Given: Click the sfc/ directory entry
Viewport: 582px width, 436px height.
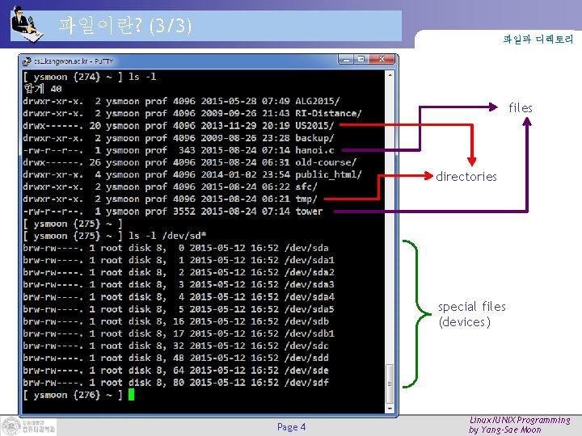Looking at the screenshot, I should [306, 187].
